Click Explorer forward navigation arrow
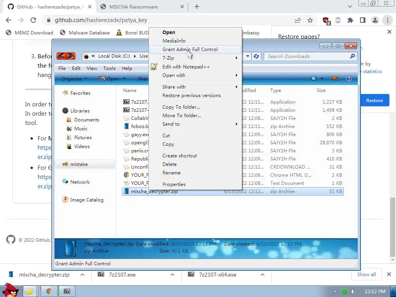This screenshot has height=297, width=396. pyautogui.click(x=71, y=56)
